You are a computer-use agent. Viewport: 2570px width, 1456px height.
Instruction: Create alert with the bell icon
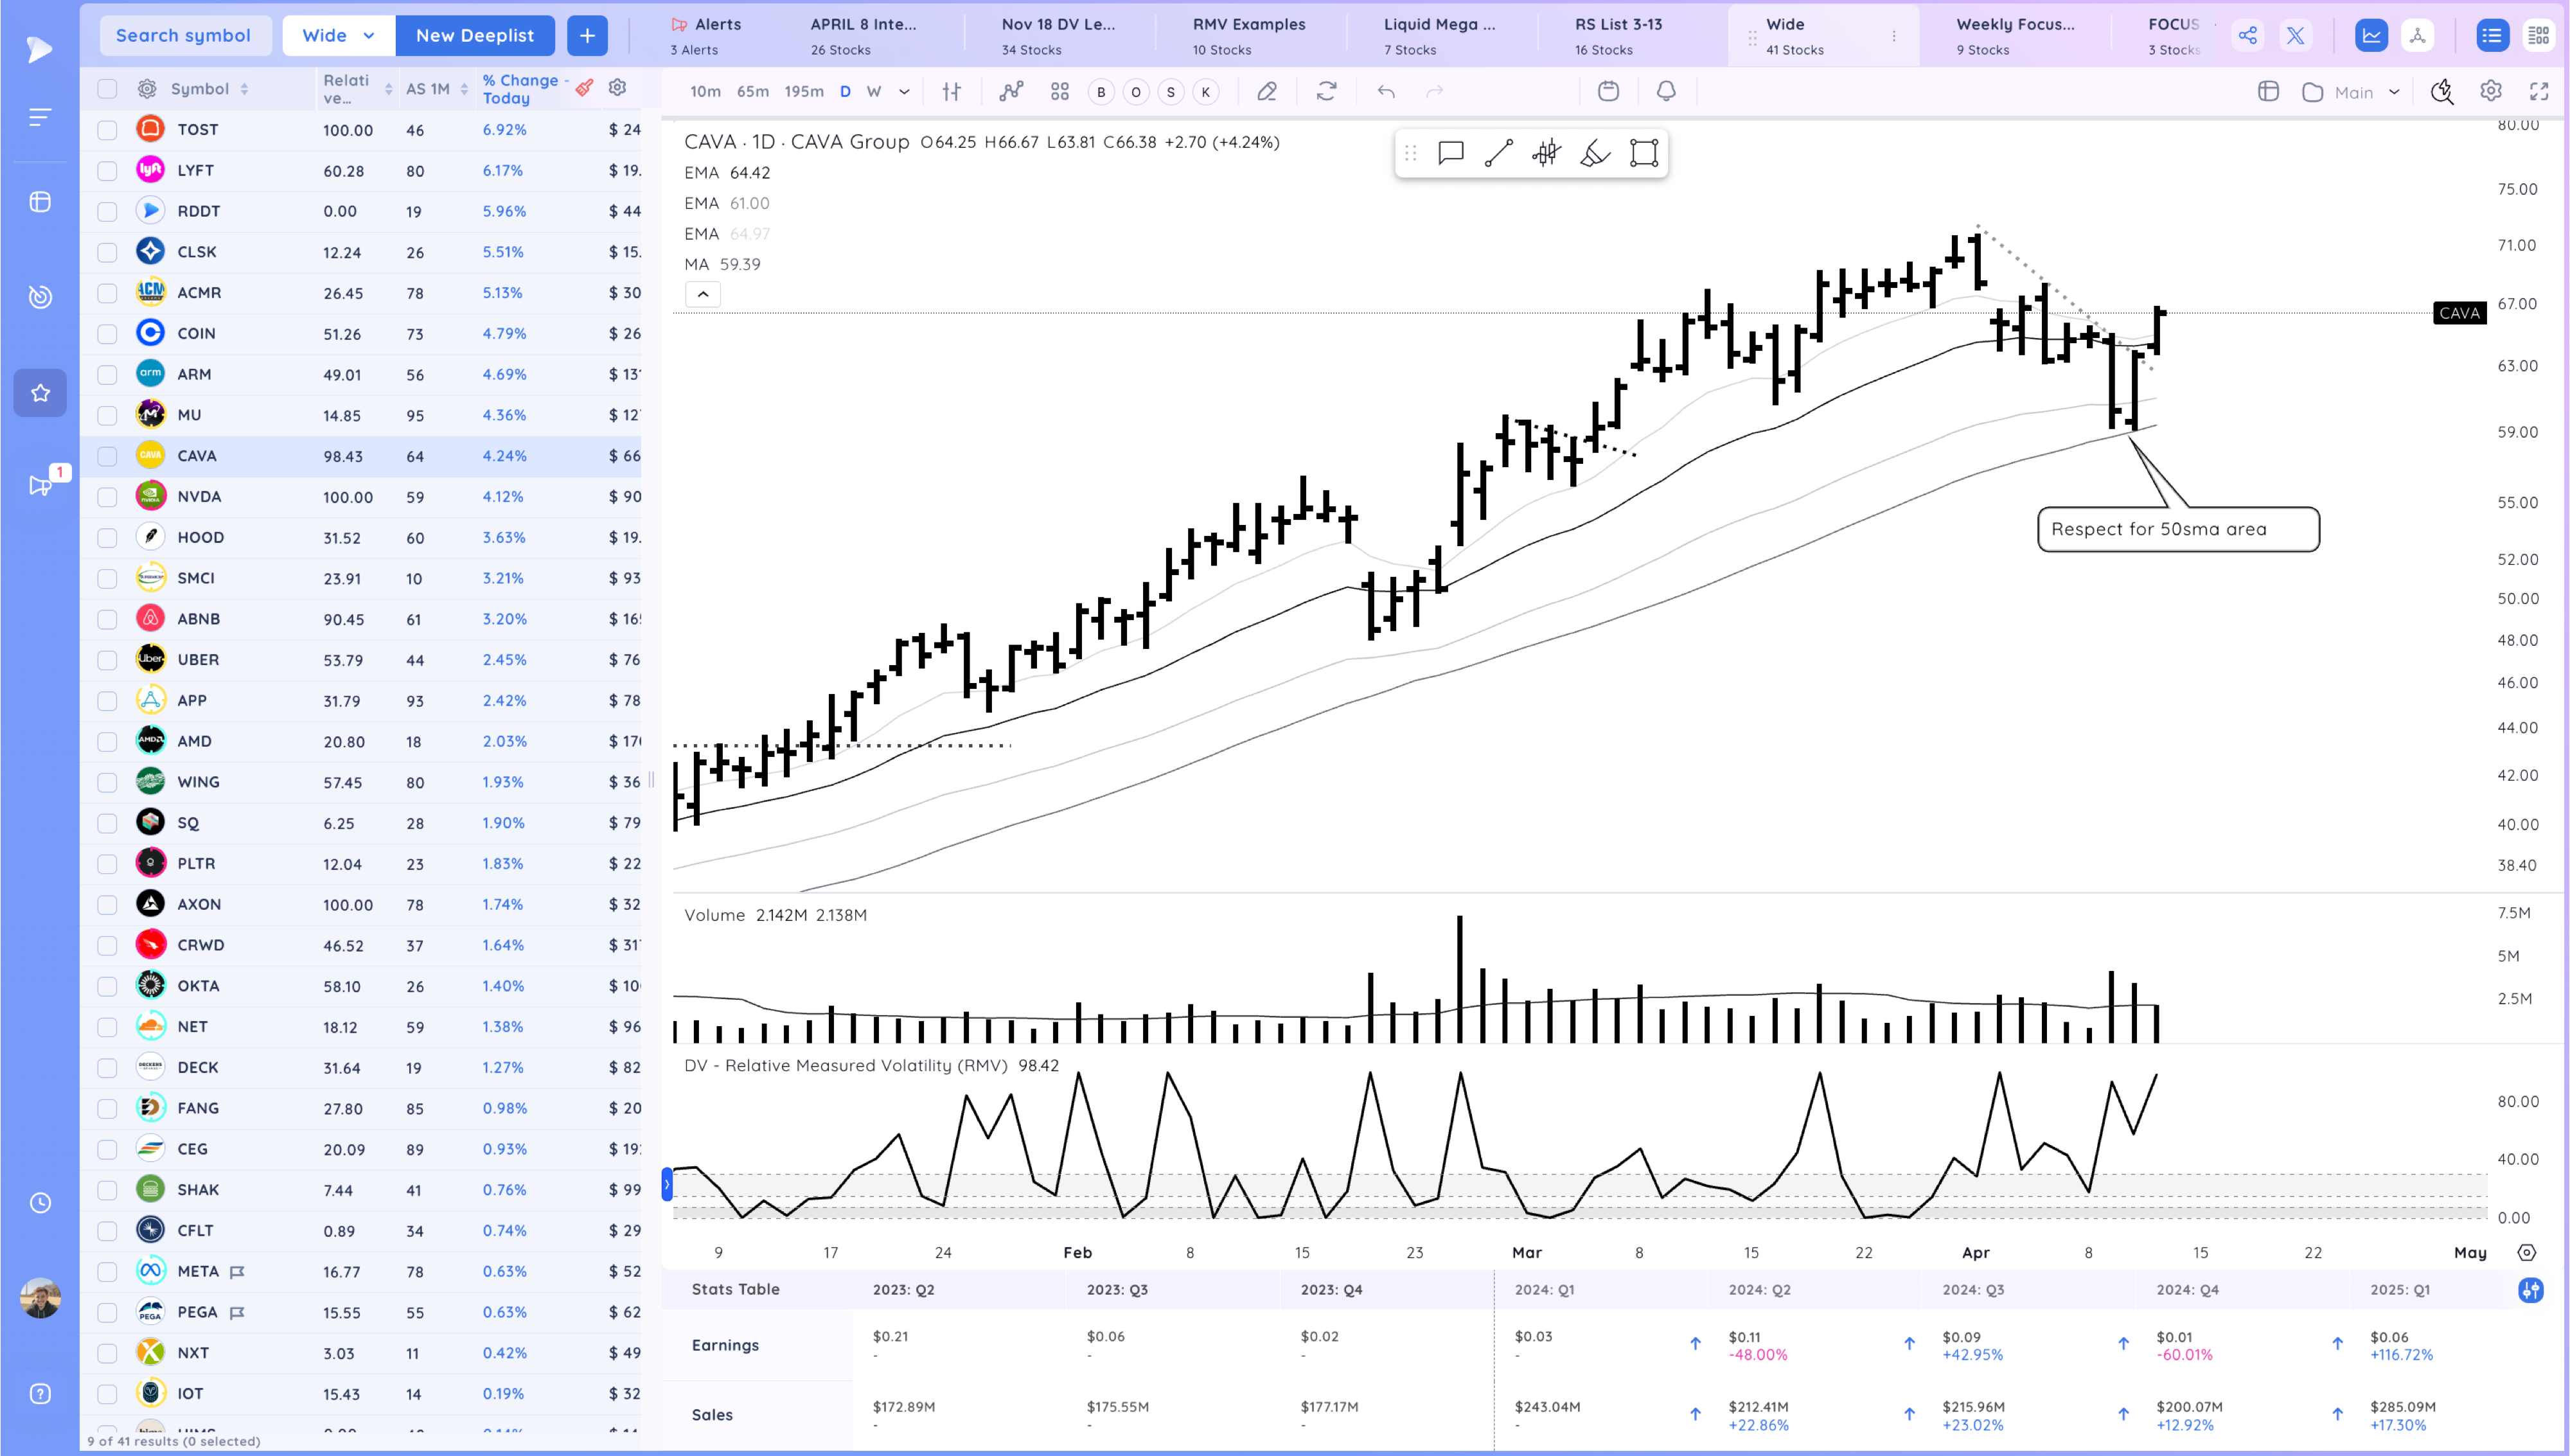[1665, 91]
